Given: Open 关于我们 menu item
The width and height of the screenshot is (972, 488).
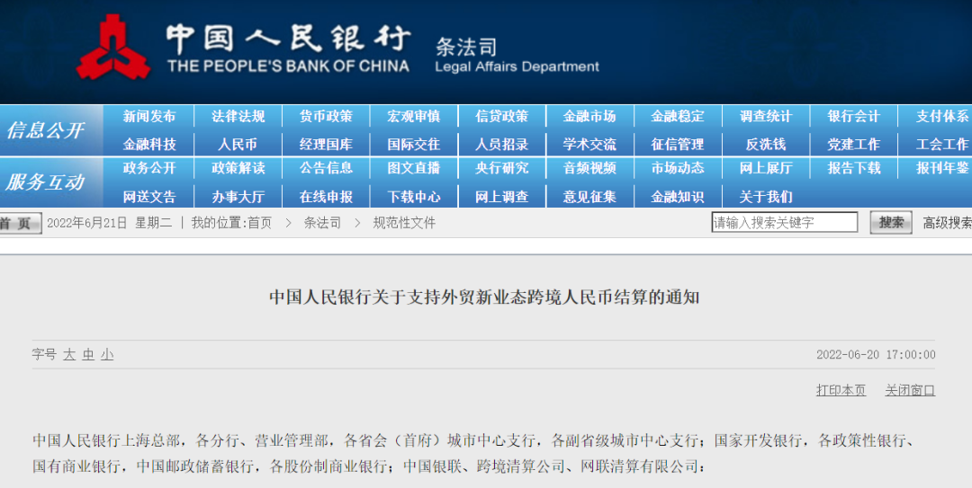Looking at the screenshot, I should (x=766, y=197).
